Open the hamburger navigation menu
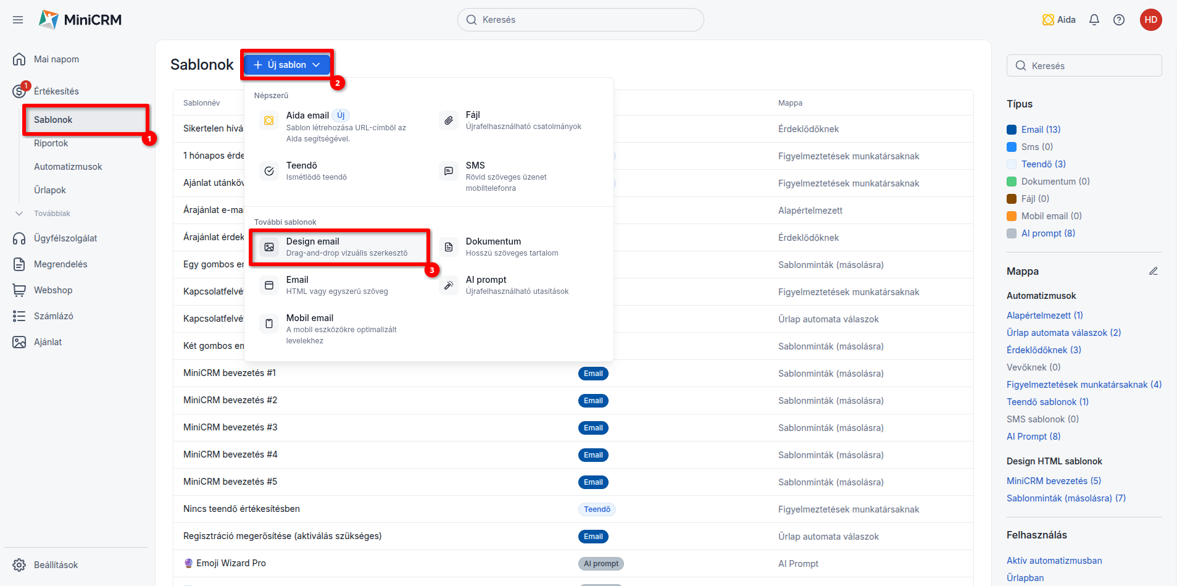 tap(18, 20)
